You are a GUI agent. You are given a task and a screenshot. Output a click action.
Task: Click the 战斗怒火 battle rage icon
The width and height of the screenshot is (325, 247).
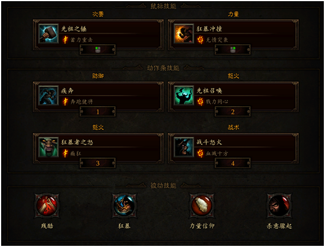tap(184, 147)
